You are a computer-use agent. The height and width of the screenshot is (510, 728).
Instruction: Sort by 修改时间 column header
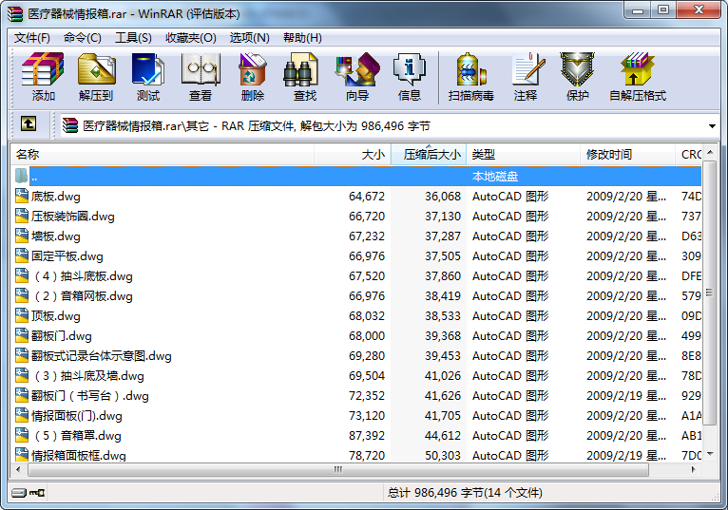(x=627, y=155)
